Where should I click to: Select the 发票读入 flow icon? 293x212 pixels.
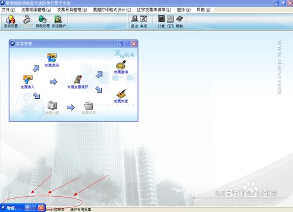[x=28, y=82]
